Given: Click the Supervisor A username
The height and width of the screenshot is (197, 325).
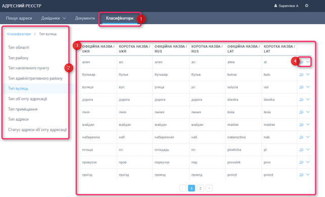Looking at the screenshot, I should [x=288, y=6].
